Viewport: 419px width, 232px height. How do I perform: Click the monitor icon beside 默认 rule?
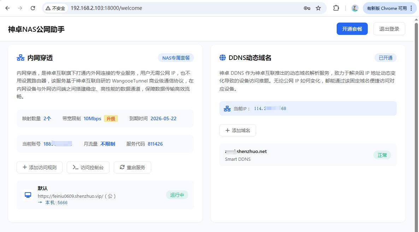(x=28, y=195)
